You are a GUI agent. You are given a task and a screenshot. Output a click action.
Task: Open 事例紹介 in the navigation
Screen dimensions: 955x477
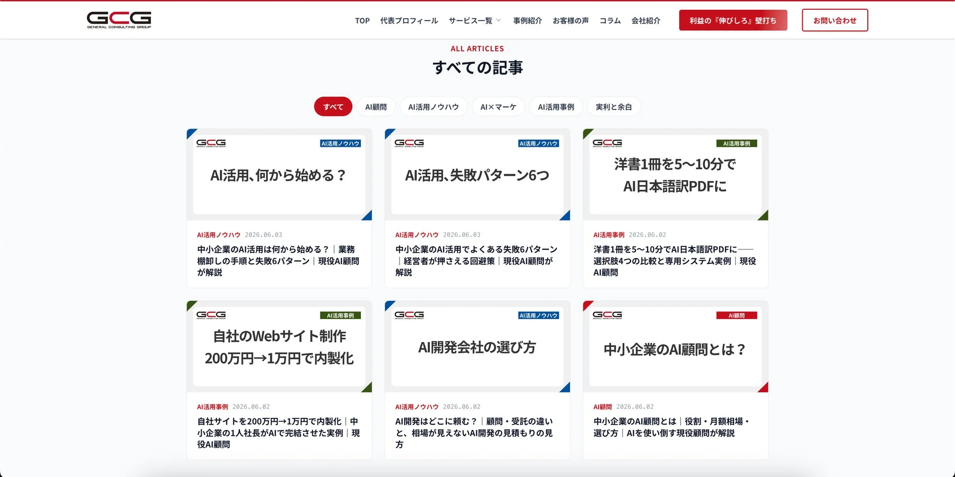527,21
